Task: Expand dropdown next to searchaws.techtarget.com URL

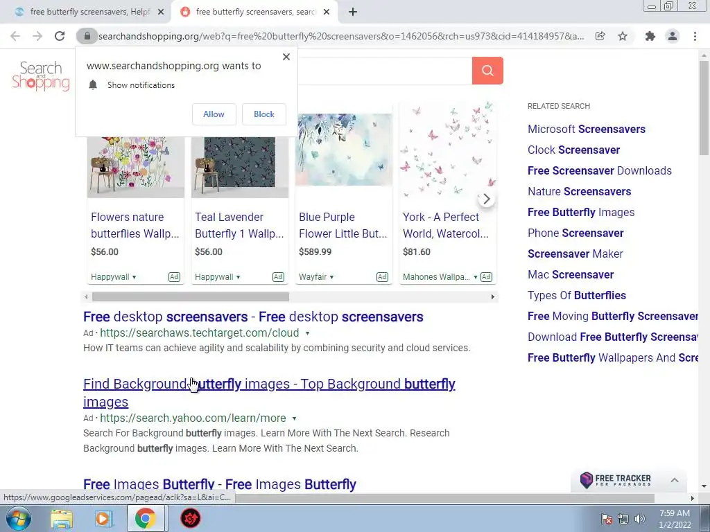Action: click(x=307, y=333)
